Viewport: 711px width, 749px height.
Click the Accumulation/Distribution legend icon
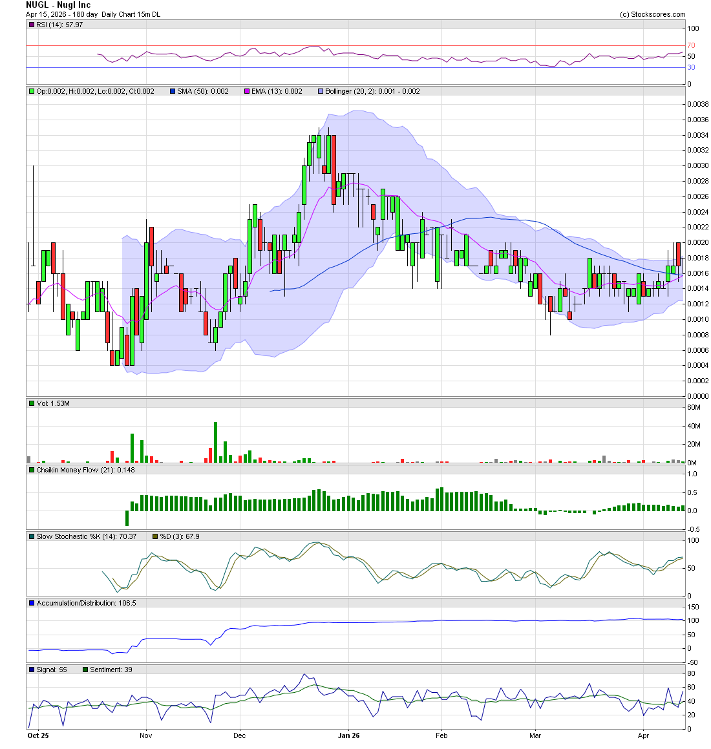[x=30, y=602]
